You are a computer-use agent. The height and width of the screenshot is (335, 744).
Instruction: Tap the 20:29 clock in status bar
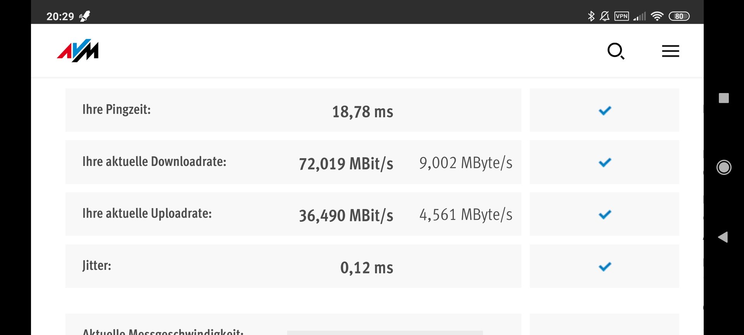[60, 16]
